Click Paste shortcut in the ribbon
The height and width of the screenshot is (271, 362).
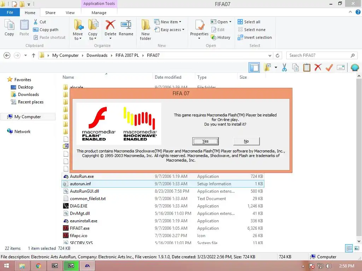tap(49, 37)
